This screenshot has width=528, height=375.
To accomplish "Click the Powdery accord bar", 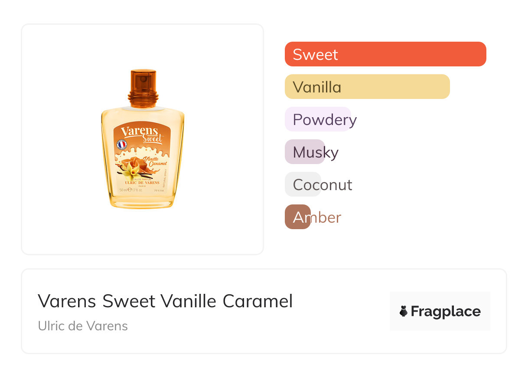I will (x=318, y=119).
